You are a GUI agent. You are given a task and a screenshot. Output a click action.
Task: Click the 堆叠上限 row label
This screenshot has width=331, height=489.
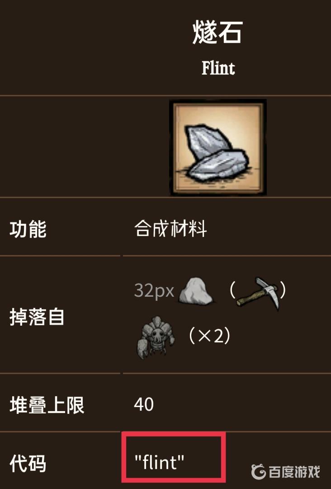tap(47, 405)
